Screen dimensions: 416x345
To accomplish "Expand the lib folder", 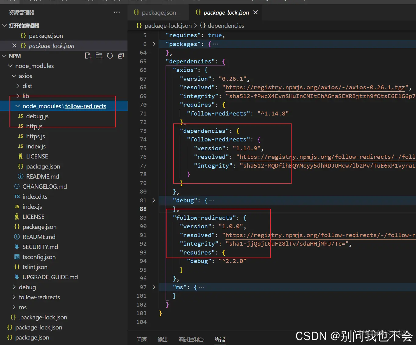I will (x=18, y=96).
